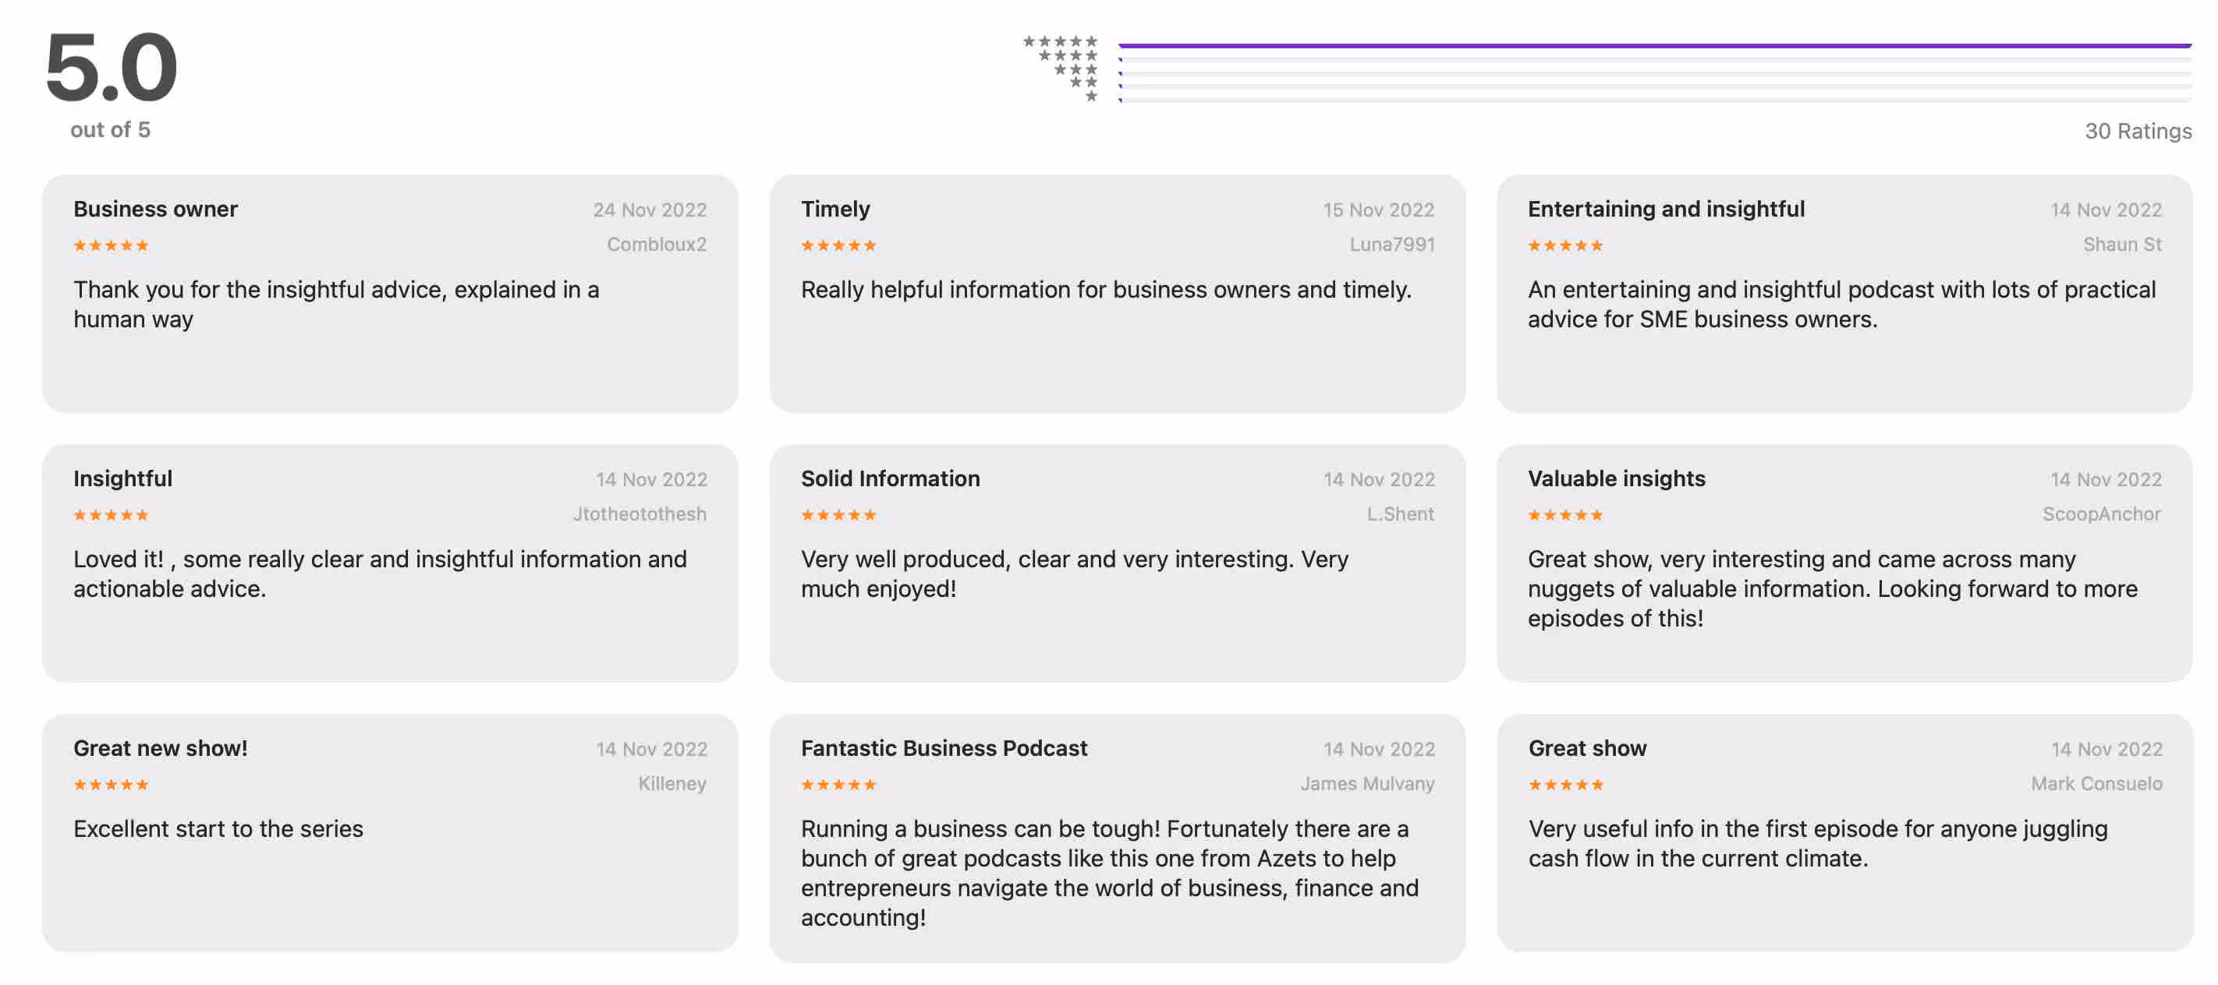The image size is (2218, 985).
Task: Select the Business owner review title
Action: 155,208
